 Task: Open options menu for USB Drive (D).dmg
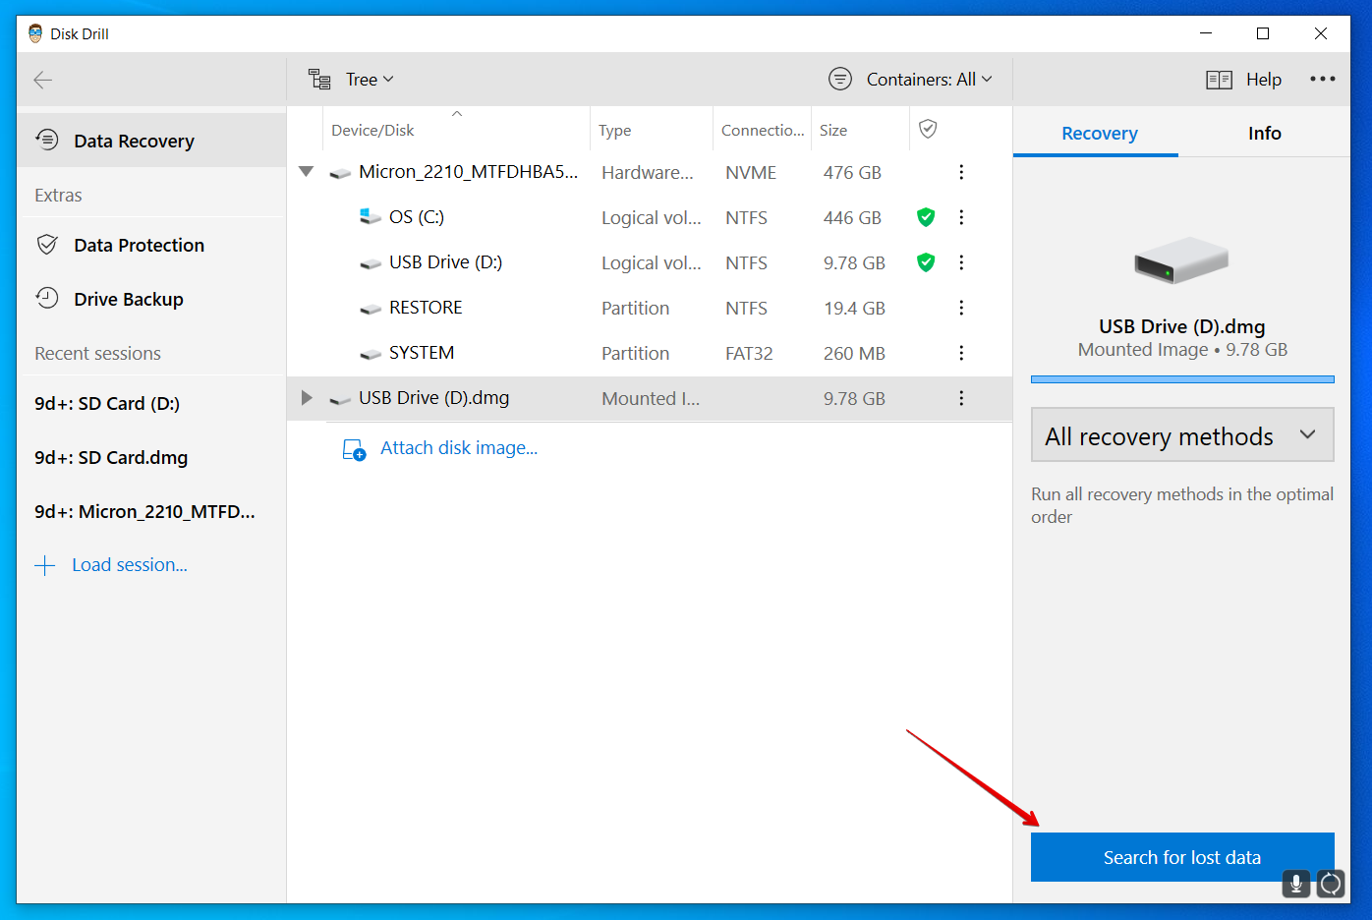pyautogui.click(x=961, y=398)
